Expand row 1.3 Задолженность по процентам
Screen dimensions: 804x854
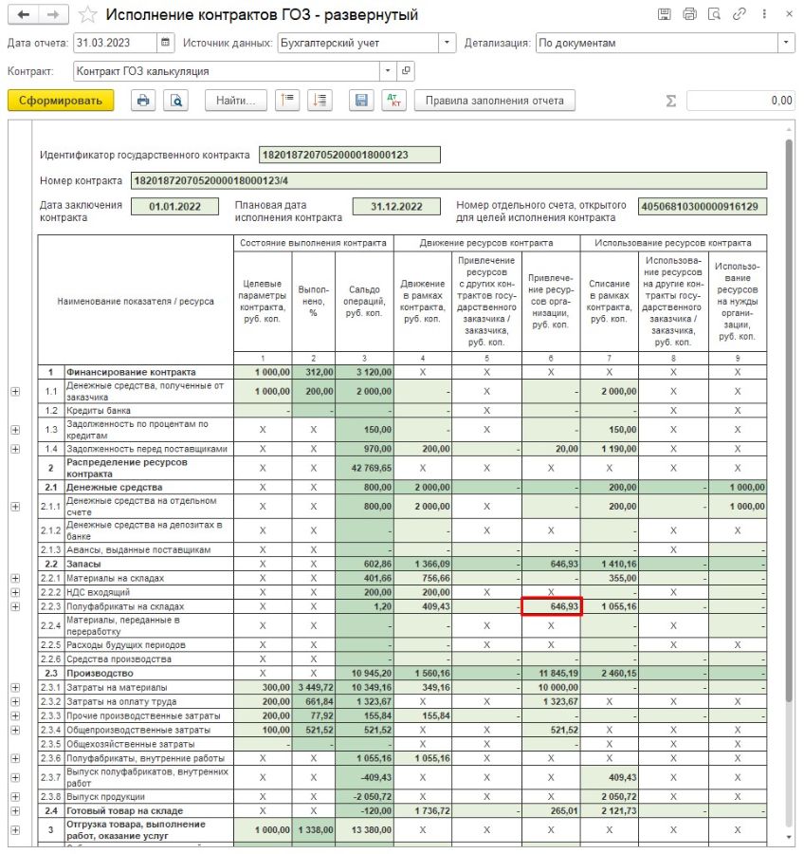tap(15, 430)
